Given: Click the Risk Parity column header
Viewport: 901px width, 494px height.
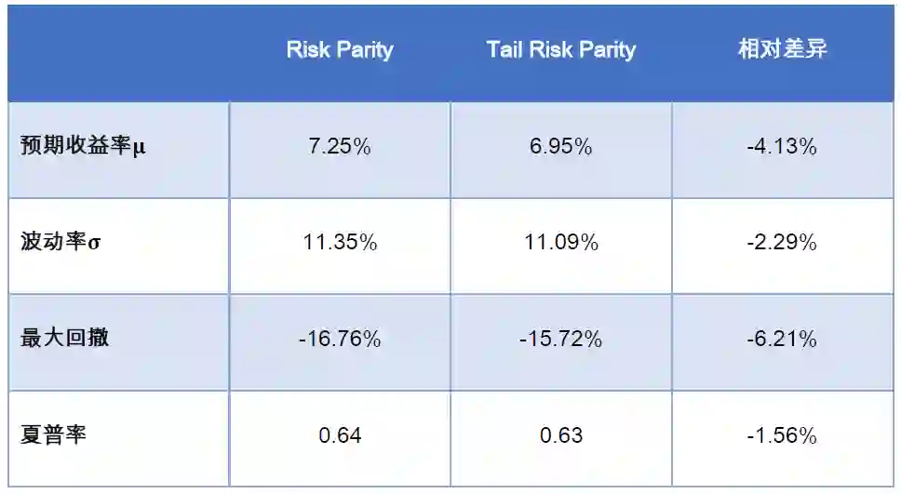Looking at the screenshot, I should pos(340,50).
